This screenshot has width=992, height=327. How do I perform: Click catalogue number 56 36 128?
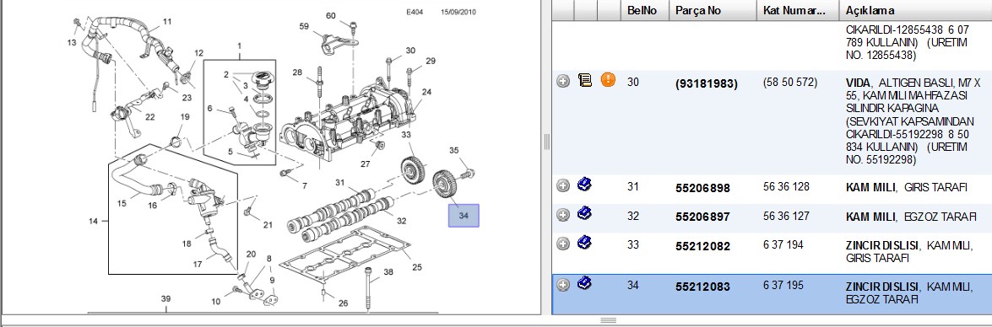(x=786, y=187)
